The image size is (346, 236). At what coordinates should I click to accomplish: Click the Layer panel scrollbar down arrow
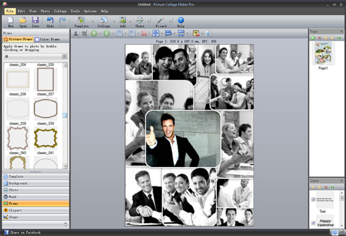tap(342, 226)
